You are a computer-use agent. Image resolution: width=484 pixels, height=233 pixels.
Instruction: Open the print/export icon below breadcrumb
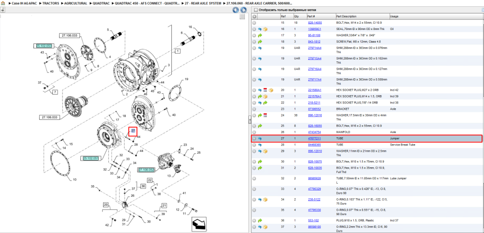[x=2, y=10]
